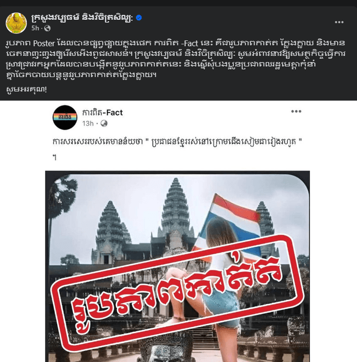Click the blue verified badge beside page name

139,18
